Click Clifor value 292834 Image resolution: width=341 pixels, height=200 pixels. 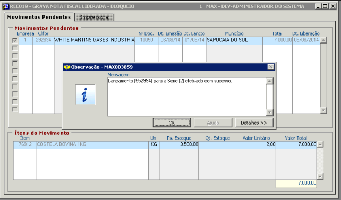click(x=43, y=40)
